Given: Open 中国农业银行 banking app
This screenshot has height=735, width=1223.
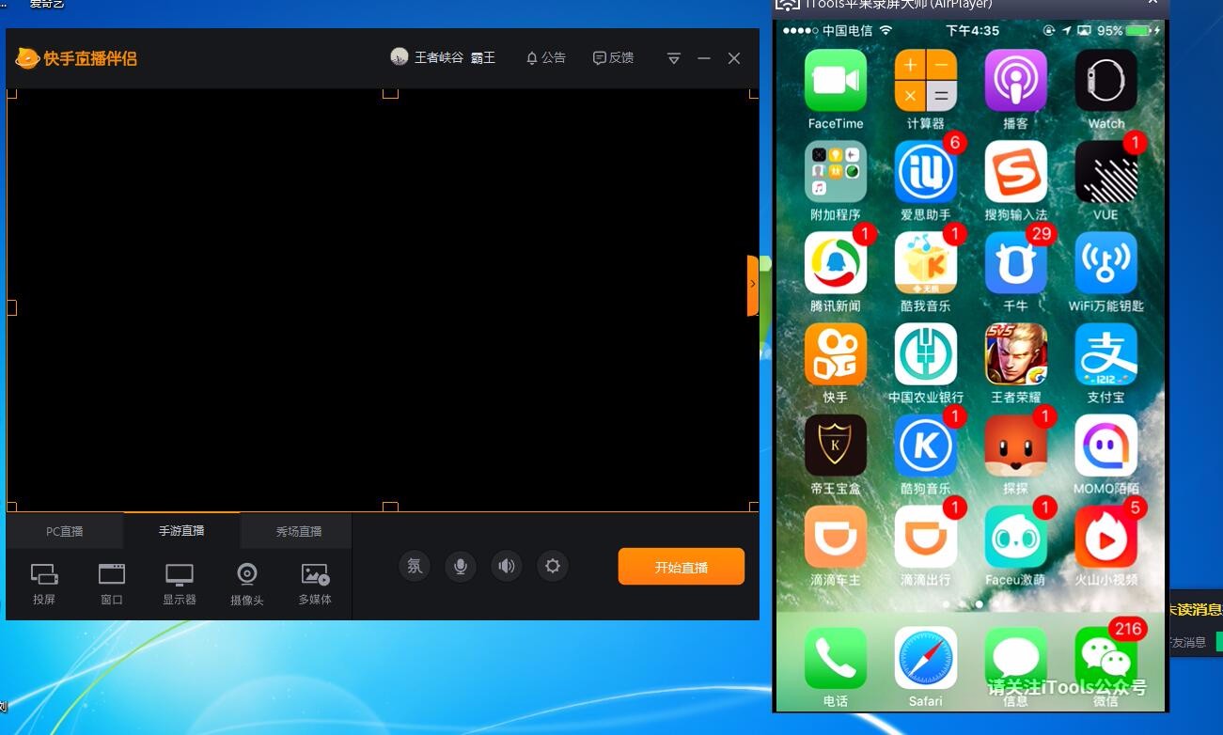Looking at the screenshot, I should [x=926, y=354].
